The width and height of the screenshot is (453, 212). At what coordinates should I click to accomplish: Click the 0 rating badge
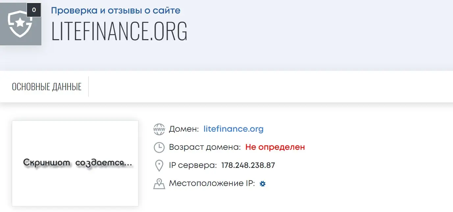click(x=34, y=10)
